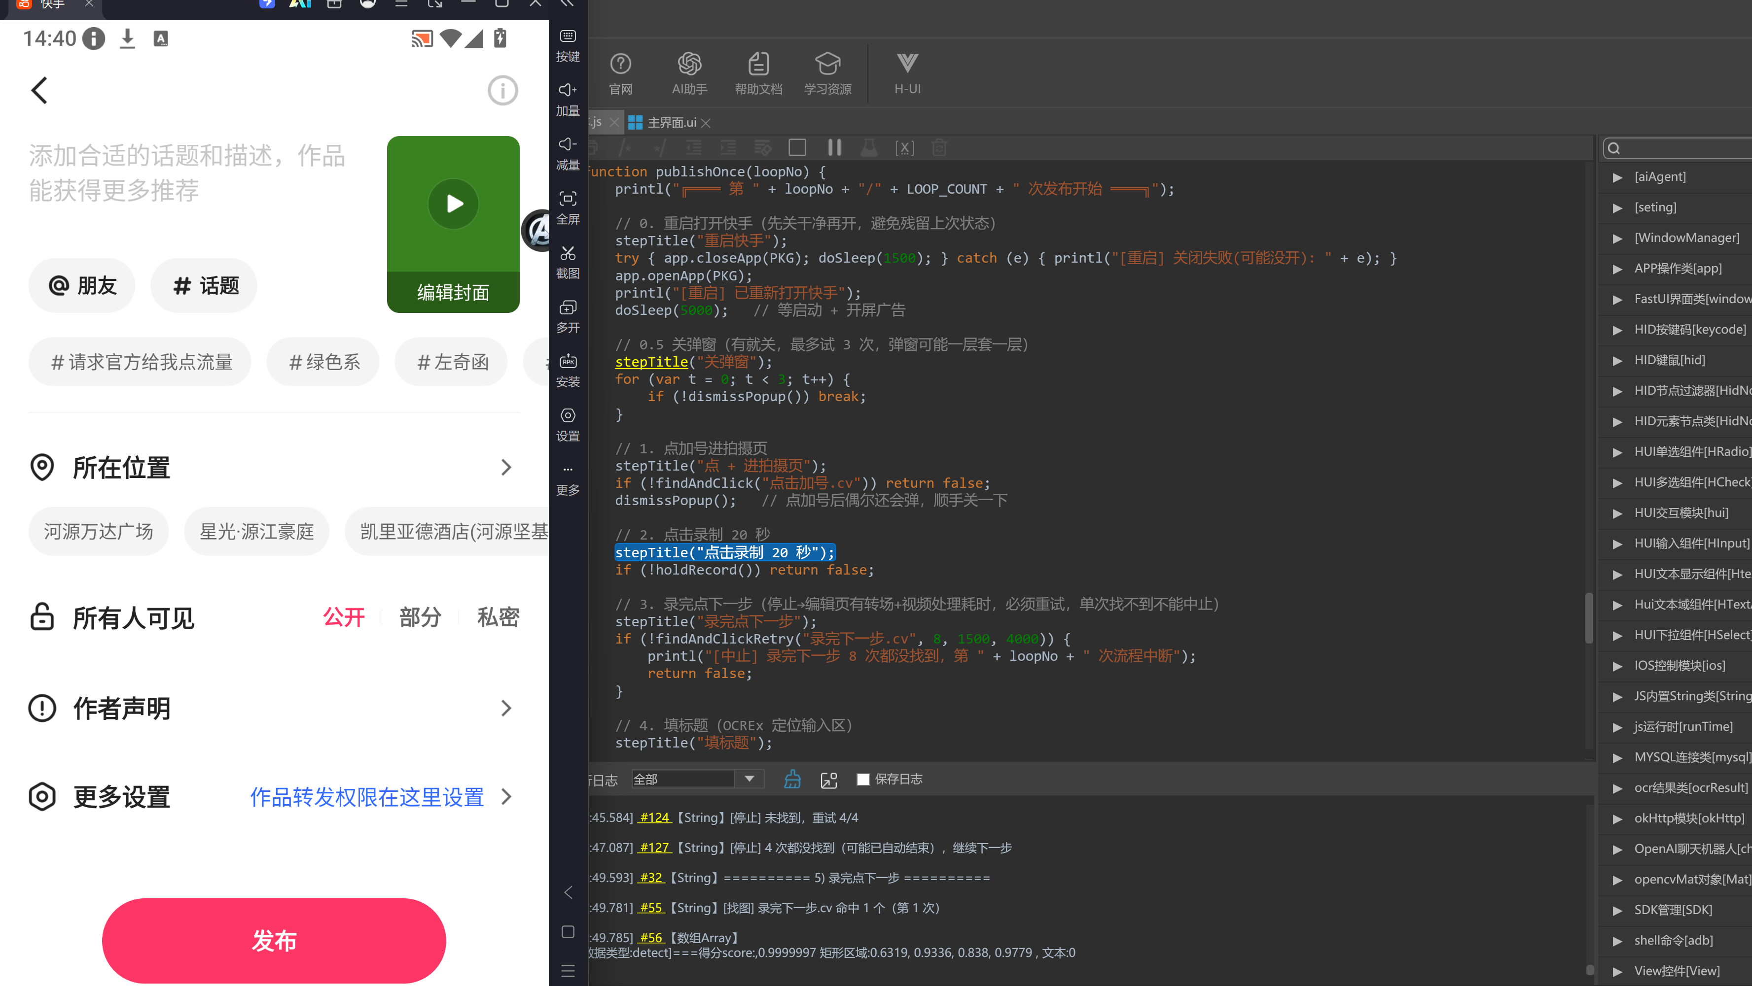Viewport: 1752px width, 986px height.
Task: Click the 更多 more options icon
Action: pyautogui.click(x=568, y=480)
